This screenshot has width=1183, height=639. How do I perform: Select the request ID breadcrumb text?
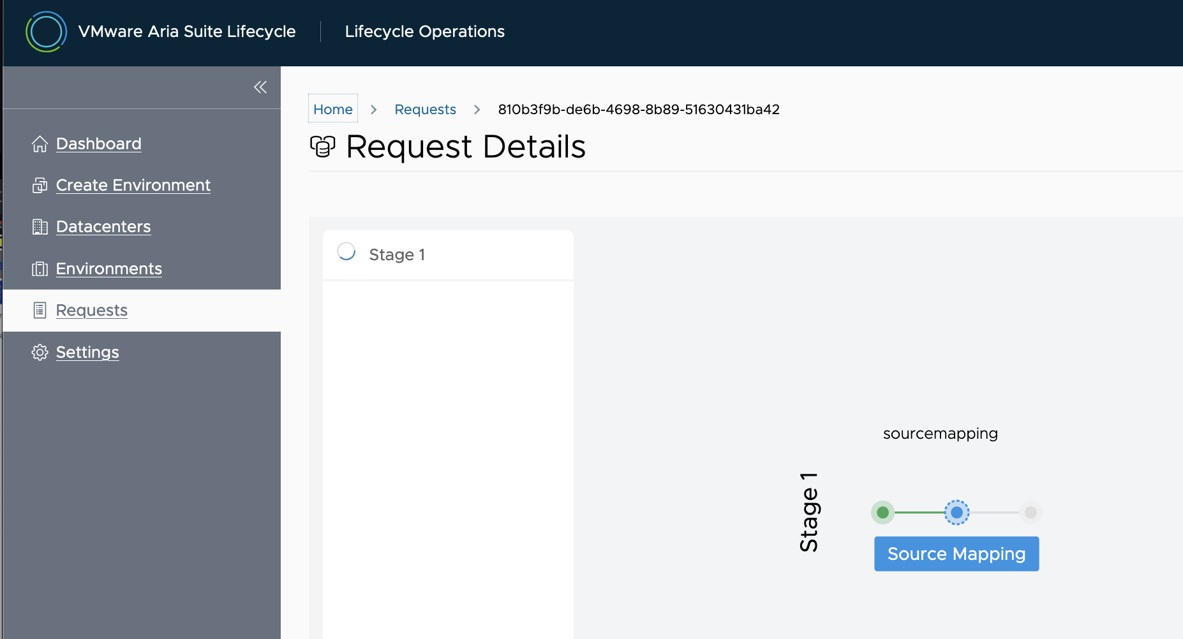click(639, 109)
